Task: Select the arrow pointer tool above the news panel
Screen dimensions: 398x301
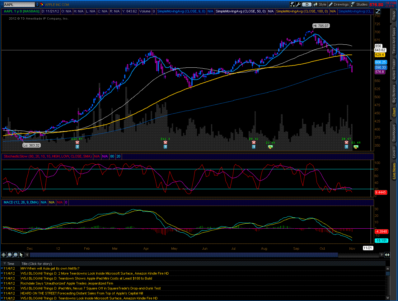Action: tap(21, 255)
